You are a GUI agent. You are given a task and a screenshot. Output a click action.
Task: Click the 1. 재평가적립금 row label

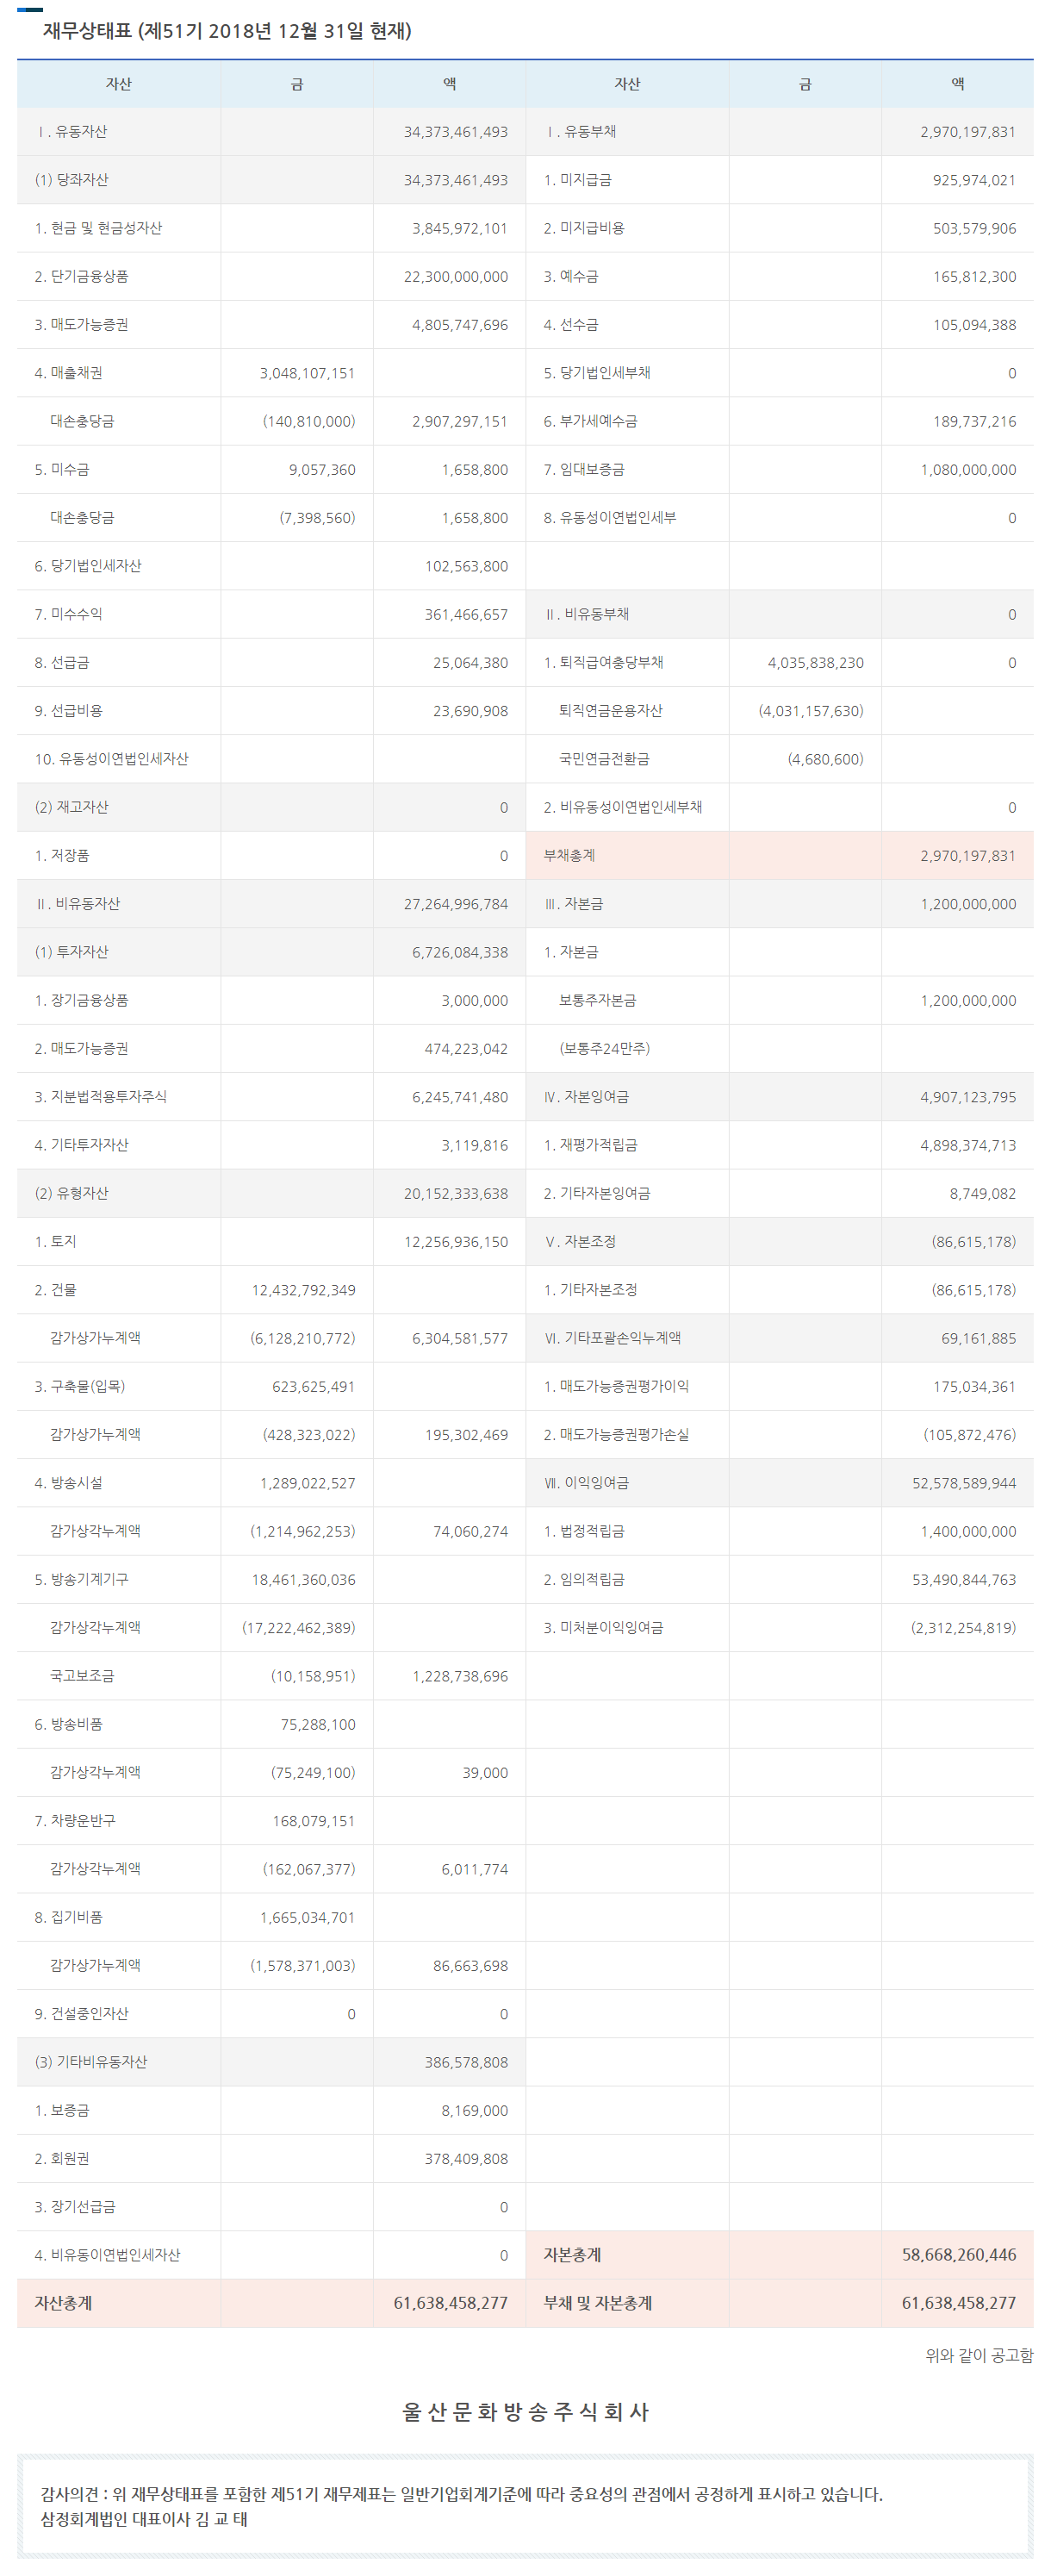pyautogui.click(x=590, y=1145)
